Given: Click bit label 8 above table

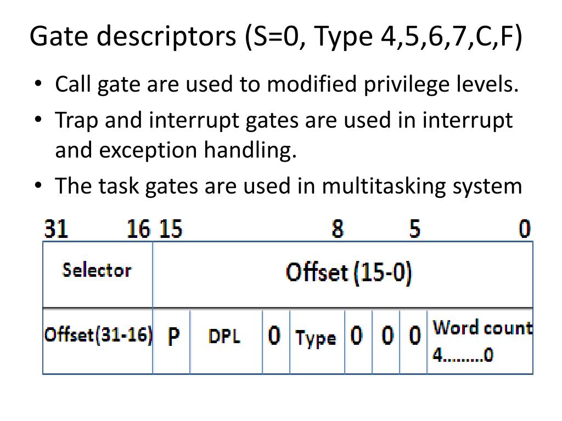Looking at the screenshot, I should click(338, 229).
